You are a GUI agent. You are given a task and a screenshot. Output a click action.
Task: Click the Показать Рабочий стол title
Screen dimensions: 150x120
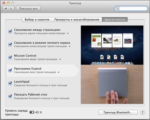pyautogui.click(x=31, y=94)
